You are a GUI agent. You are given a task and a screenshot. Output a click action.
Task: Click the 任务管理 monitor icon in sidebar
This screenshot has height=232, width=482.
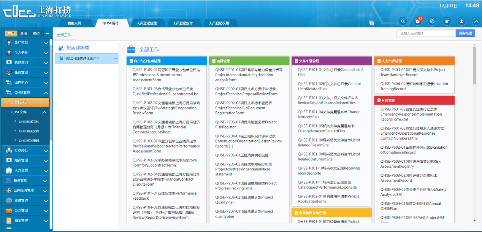[9, 72]
